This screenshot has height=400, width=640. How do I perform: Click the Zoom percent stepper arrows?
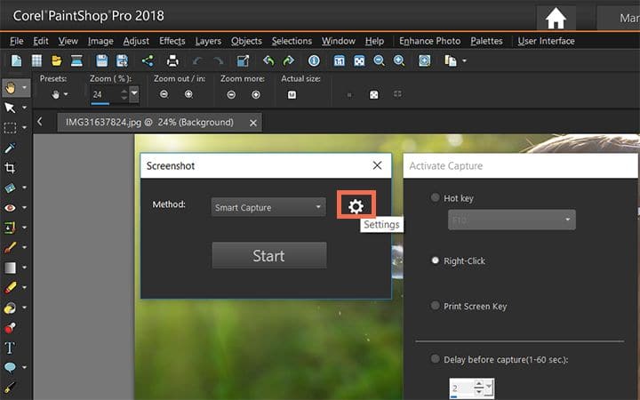[124, 95]
